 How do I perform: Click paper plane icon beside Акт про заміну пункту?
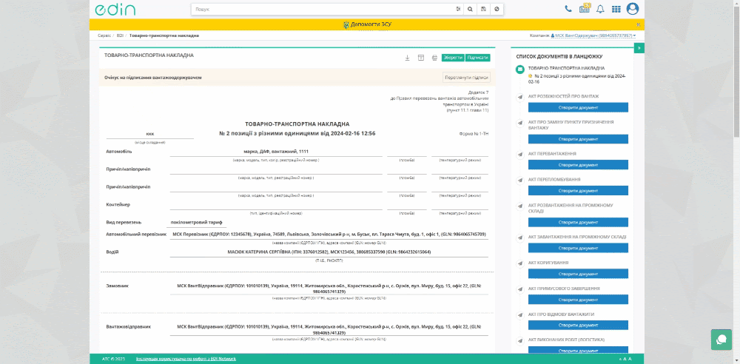(x=520, y=123)
